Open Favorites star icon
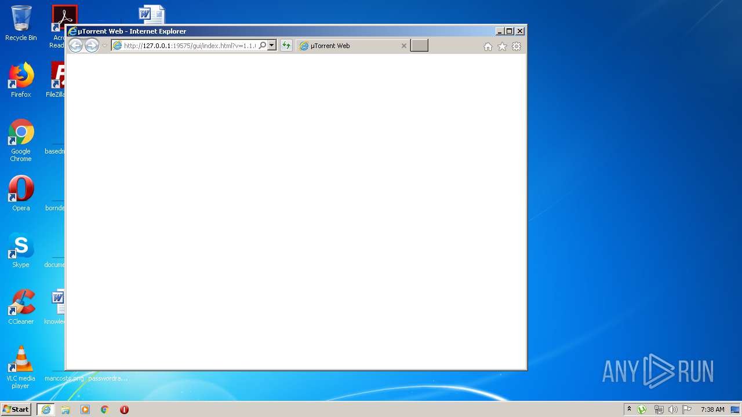The width and height of the screenshot is (742, 417). (x=503, y=46)
